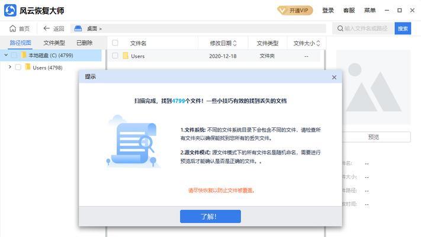Click the search magnifier icon

coord(340,28)
